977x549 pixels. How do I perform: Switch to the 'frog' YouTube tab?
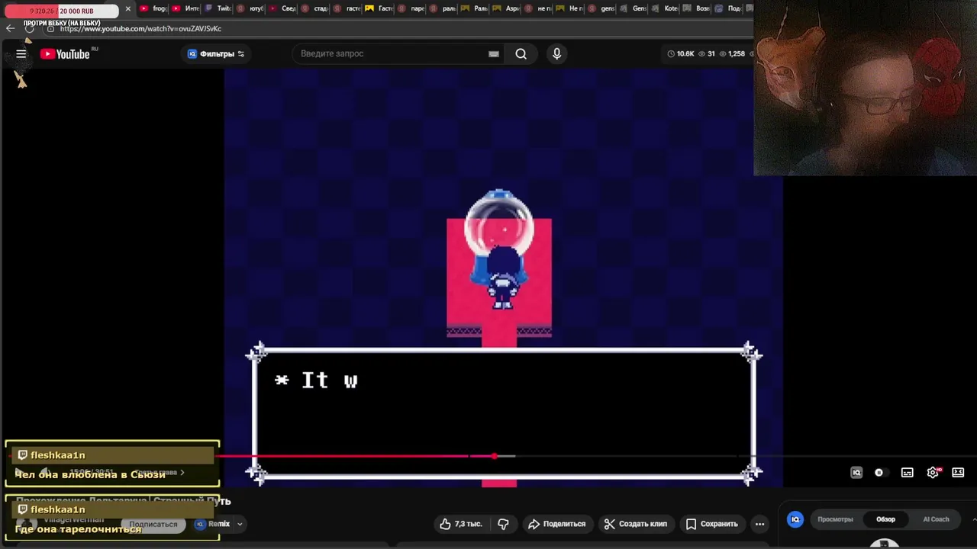[153, 9]
